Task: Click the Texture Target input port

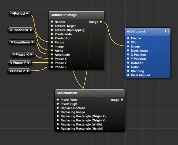Action: pyautogui.click(x=52, y=26)
